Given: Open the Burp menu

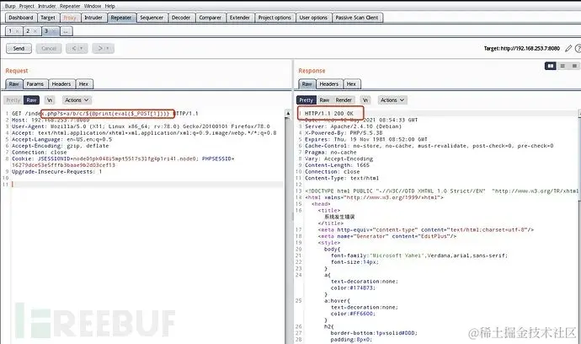Looking at the screenshot, I should (x=10, y=6).
